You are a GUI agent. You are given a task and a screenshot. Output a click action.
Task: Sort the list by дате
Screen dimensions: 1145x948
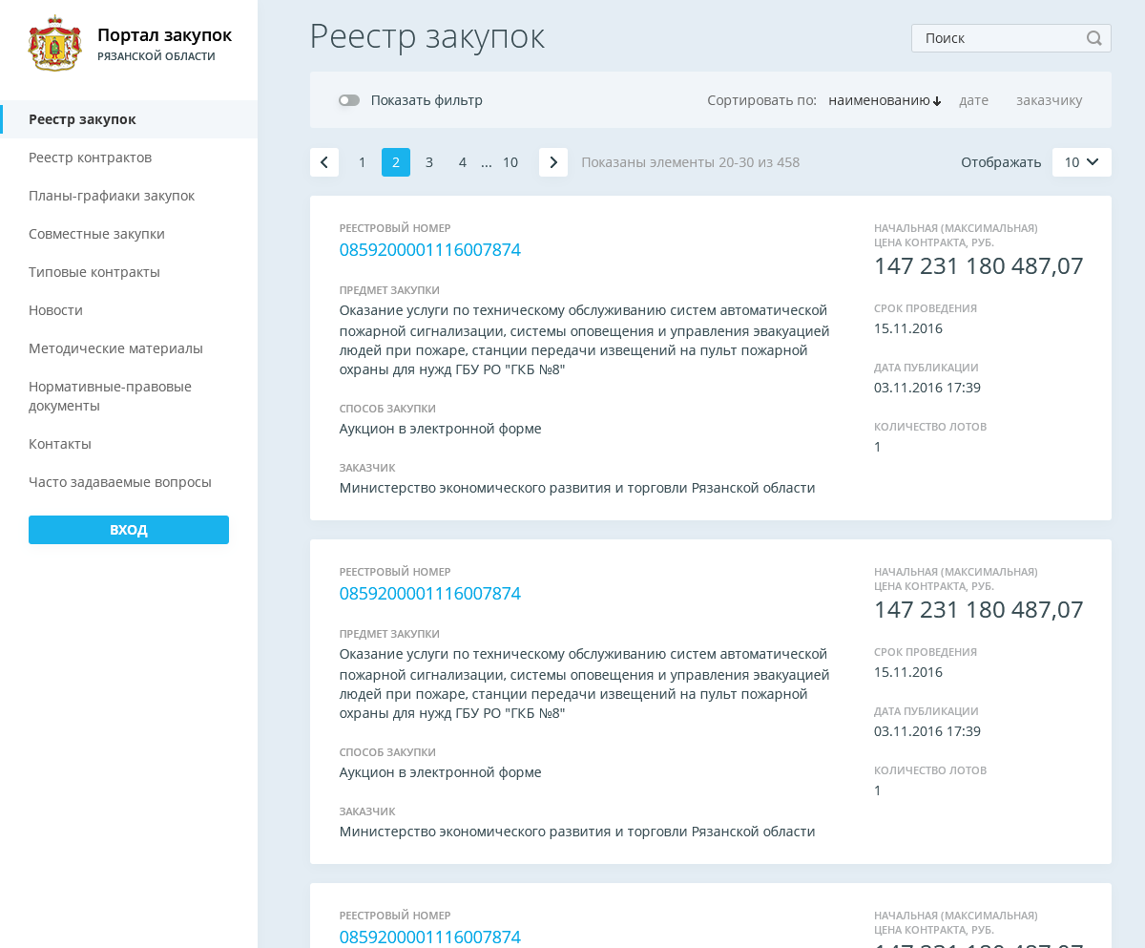coord(973,100)
